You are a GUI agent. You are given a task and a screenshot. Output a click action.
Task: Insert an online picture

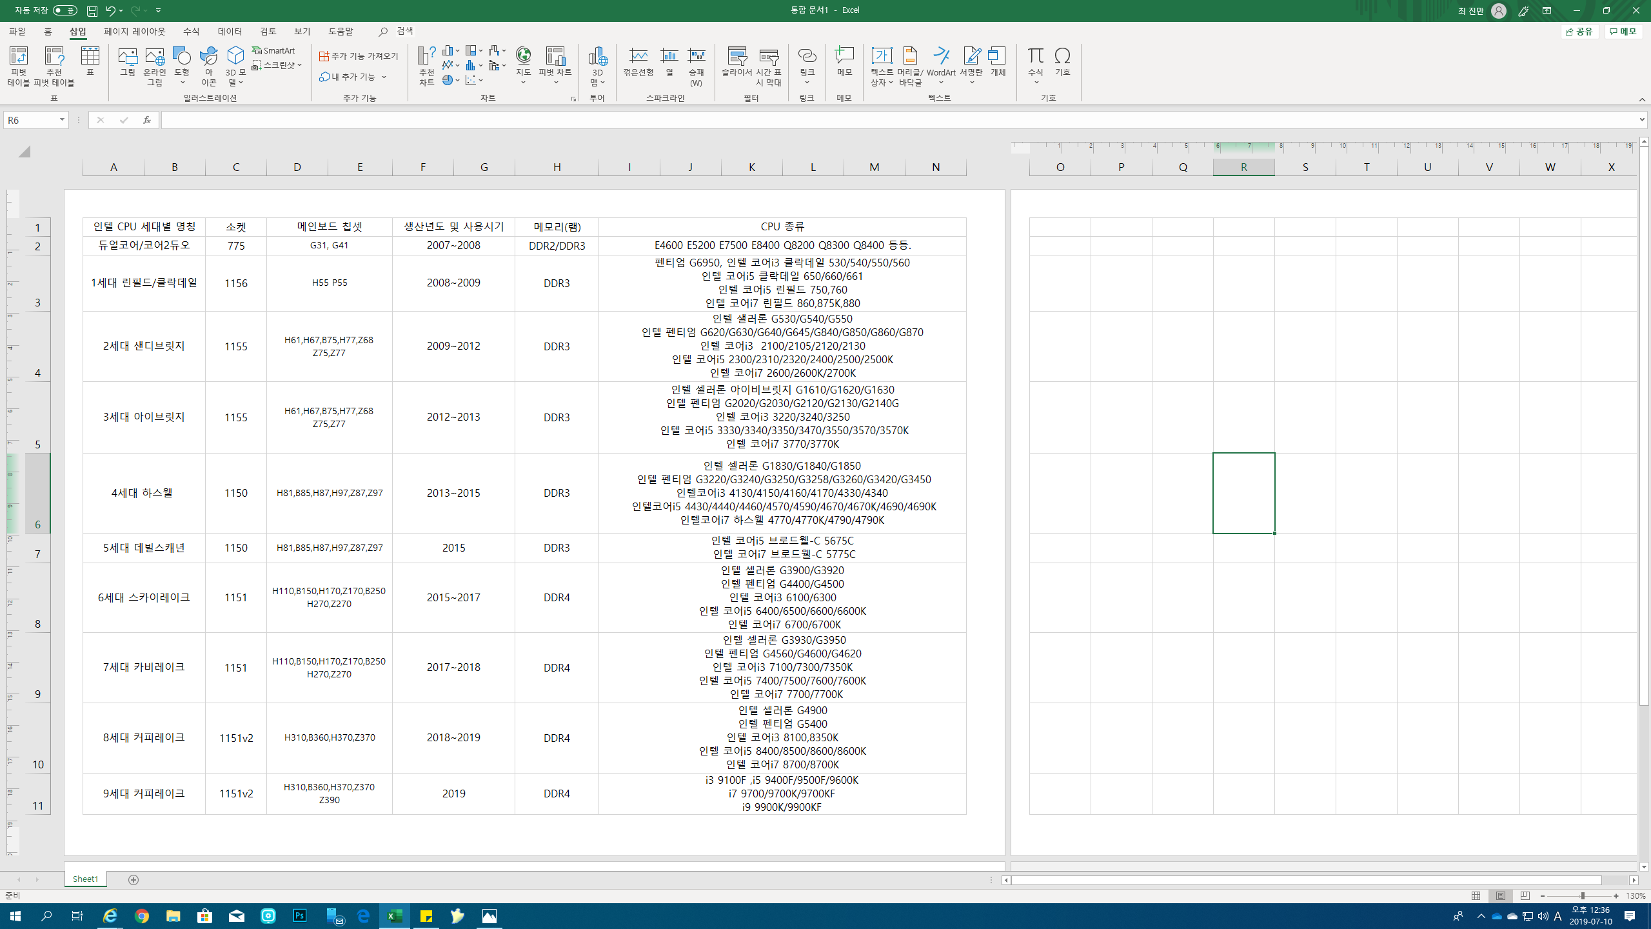pos(155,66)
